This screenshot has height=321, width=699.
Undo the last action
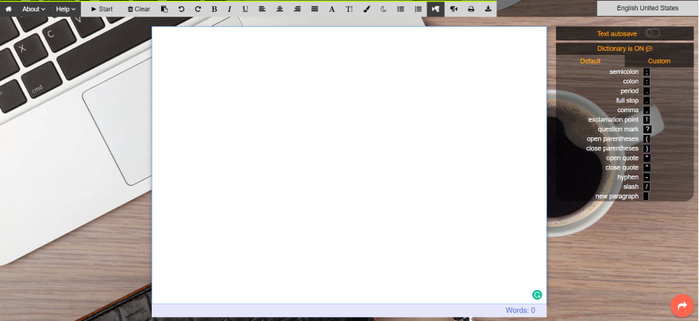click(181, 9)
